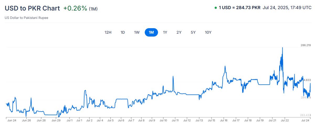Viewport: 315px width, 123px height.
Task: Click the 283.433 y-axis minimum label
Action: (306, 115)
